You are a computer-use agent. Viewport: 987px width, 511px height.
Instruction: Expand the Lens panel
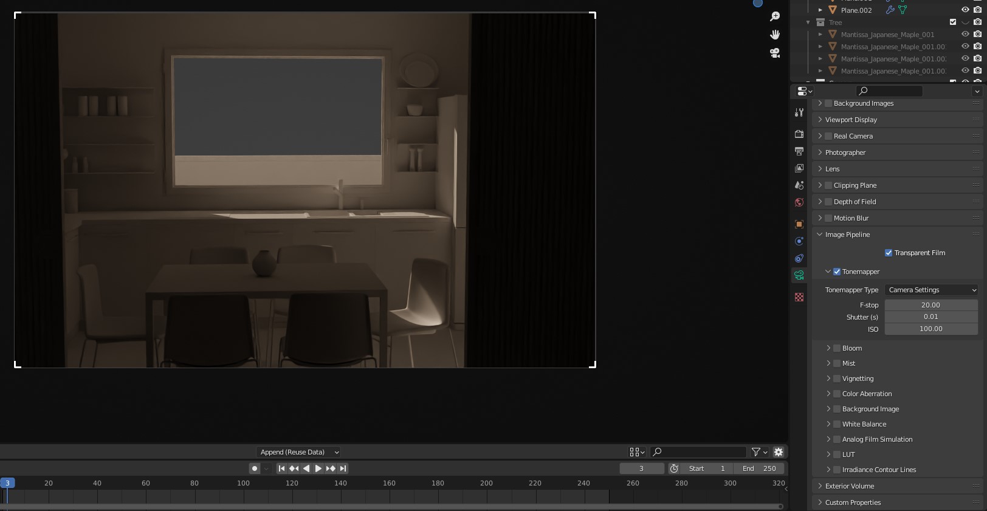click(832, 169)
